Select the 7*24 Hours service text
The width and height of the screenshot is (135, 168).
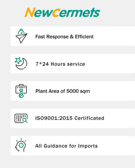60,64
